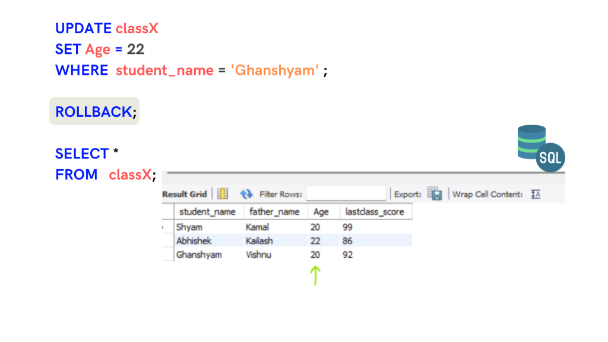Viewport: 608px width, 342px height.
Task: Click the highlighted 'ROLLBACK;' statement
Action: click(94, 111)
